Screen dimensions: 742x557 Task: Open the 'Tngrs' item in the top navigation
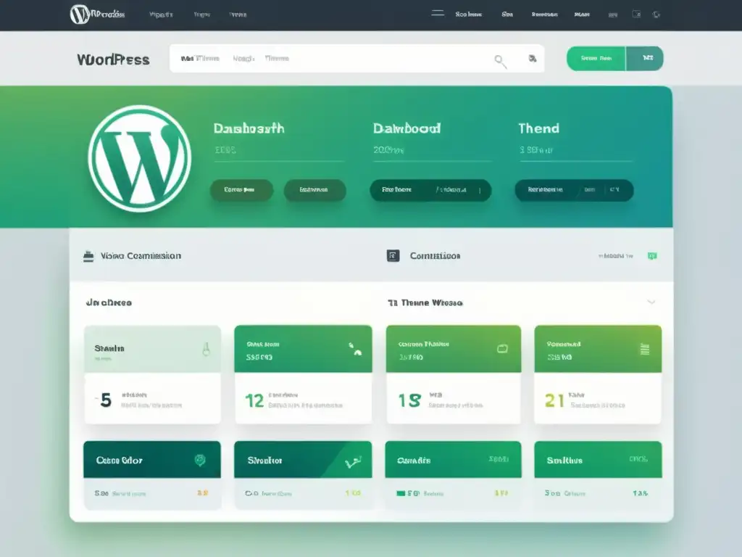pos(201,15)
